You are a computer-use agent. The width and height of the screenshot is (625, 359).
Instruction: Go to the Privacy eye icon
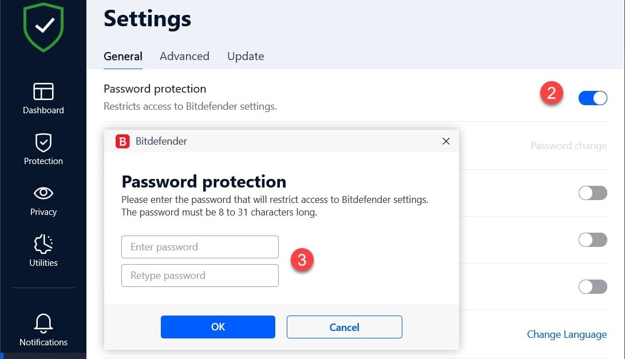pyautogui.click(x=43, y=193)
